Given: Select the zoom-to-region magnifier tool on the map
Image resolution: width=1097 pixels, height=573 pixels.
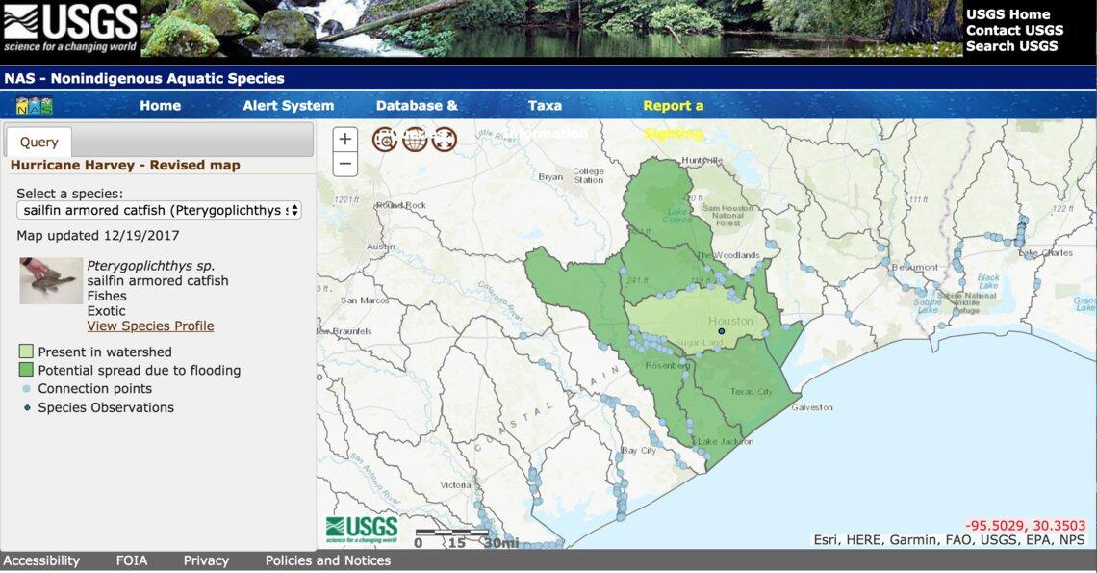Looking at the screenshot, I should click(x=386, y=138).
